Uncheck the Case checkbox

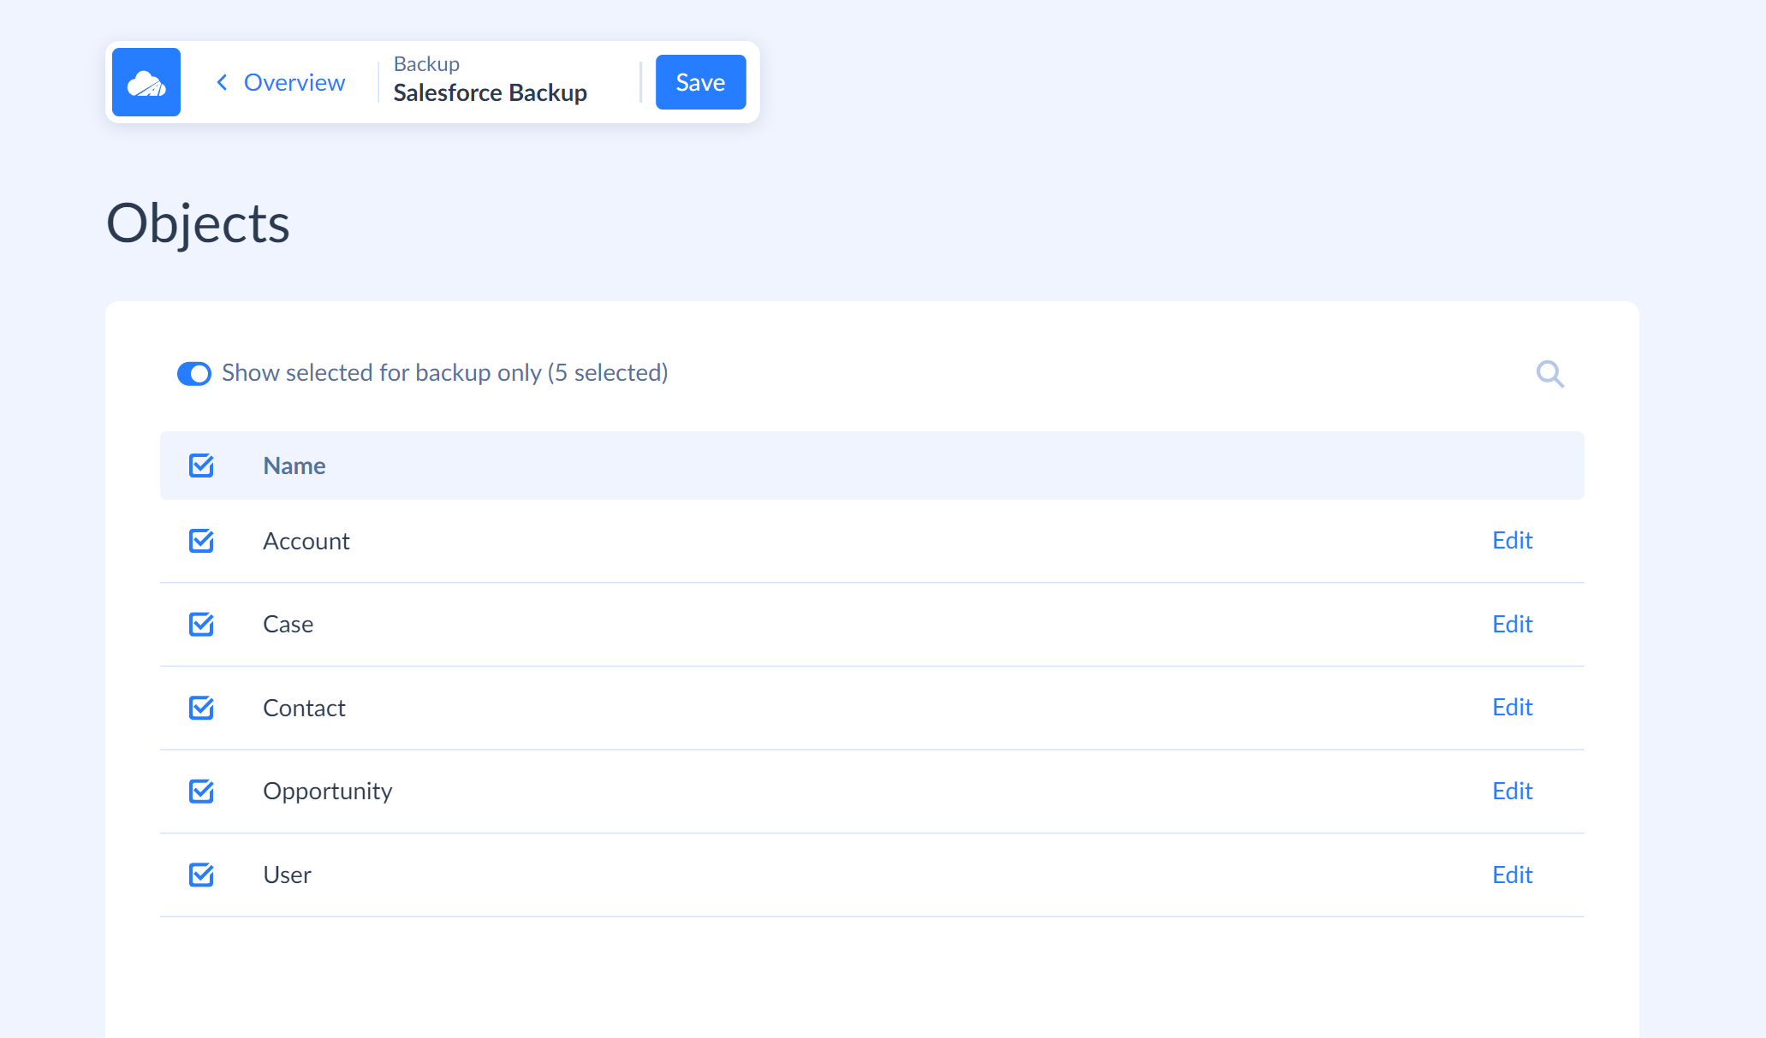201,624
